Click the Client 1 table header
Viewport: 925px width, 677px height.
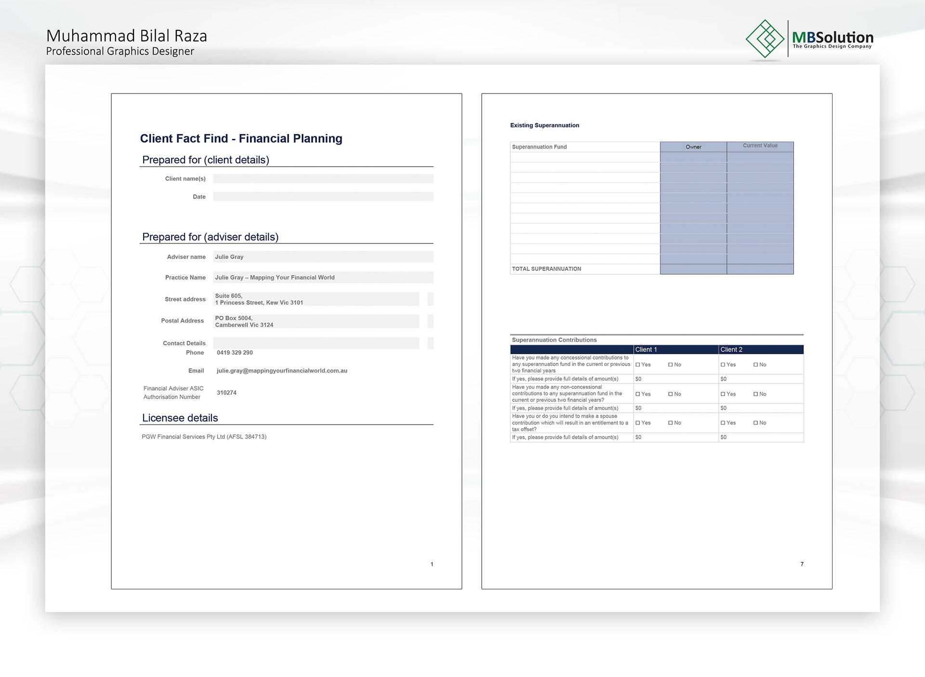676,350
